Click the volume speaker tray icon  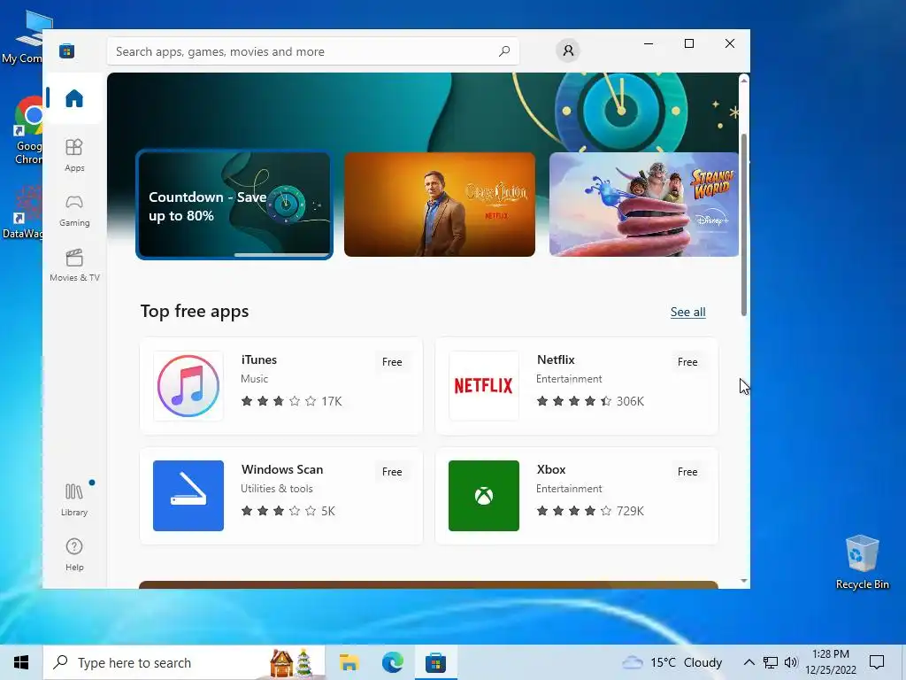click(790, 662)
